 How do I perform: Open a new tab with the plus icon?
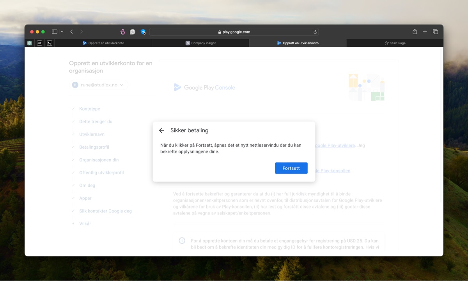pyautogui.click(x=425, y=32)
